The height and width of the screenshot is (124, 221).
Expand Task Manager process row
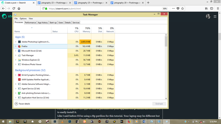tap(16, 55)
